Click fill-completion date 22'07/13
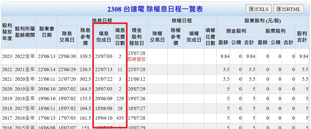Viewport: 311px width, 129px height. (104, 69)
